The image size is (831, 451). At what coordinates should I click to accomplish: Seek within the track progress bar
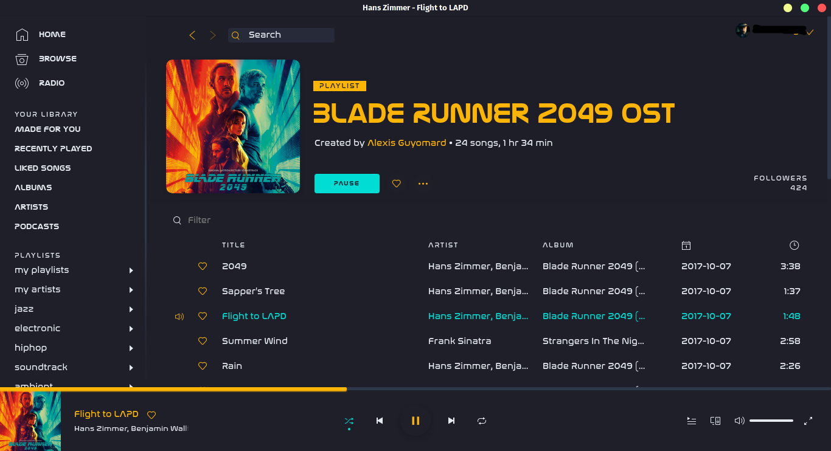415,389
